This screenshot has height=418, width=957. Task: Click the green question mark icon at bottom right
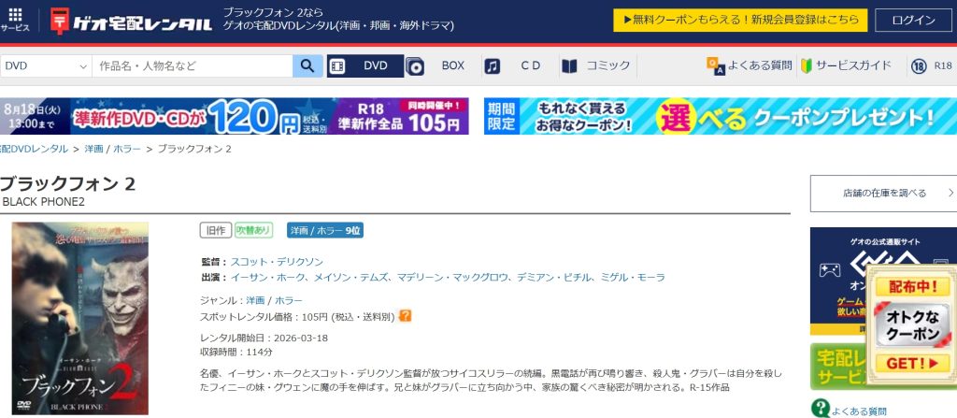(x=820, y=409)
